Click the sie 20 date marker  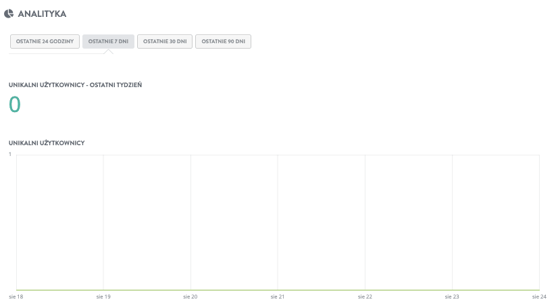coord(190,297)
